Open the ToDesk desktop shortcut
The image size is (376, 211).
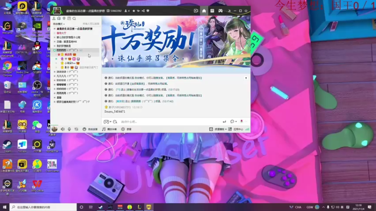(x=22, y=146)
